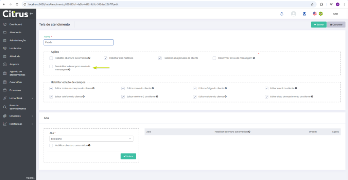348x180 pixels.
Task: Toggle Editar email do cliente checkbox
Action: coord(267,88)
